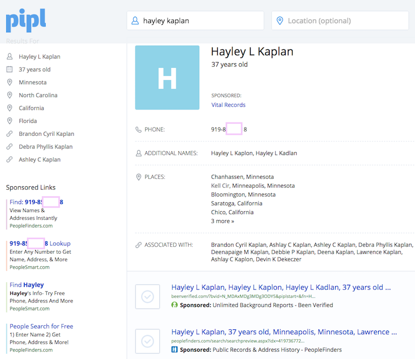Open the Hayley L Kaplan, Minneapolis, Minnesota result
Screen dimensions: 415x359
pos(284,332)
